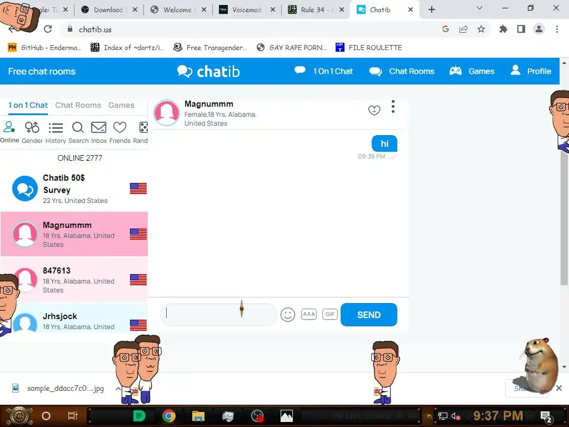Click the muted volume tray icon
The image size is (569, 427).
click(x=456, y=416)
